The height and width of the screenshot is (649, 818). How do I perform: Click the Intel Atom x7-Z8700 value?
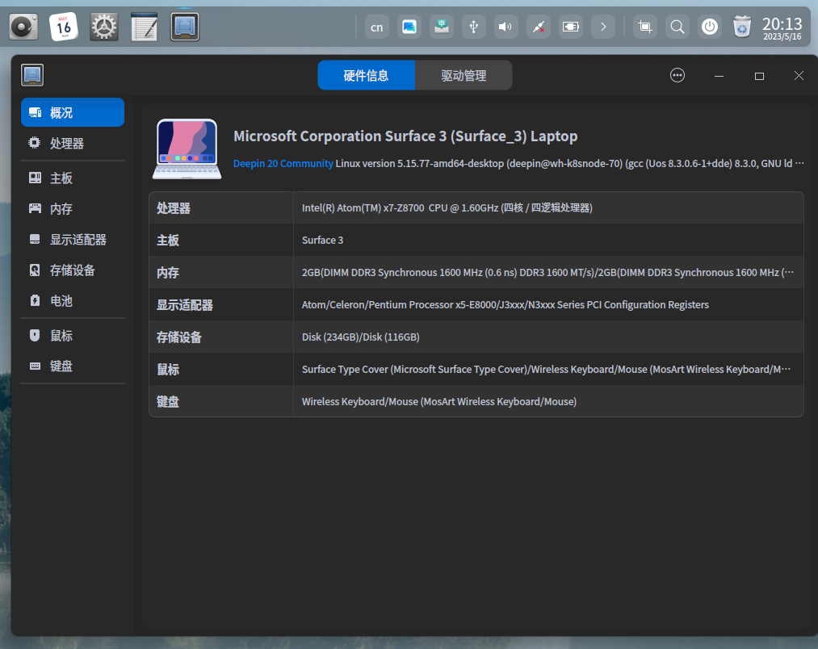(447, 207)
